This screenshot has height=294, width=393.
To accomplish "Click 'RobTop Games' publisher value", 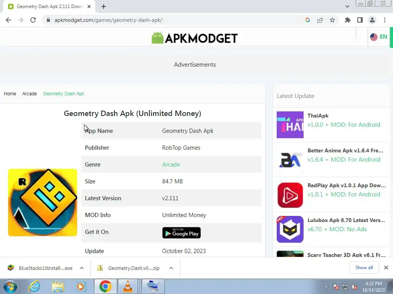I will [181, 148].
